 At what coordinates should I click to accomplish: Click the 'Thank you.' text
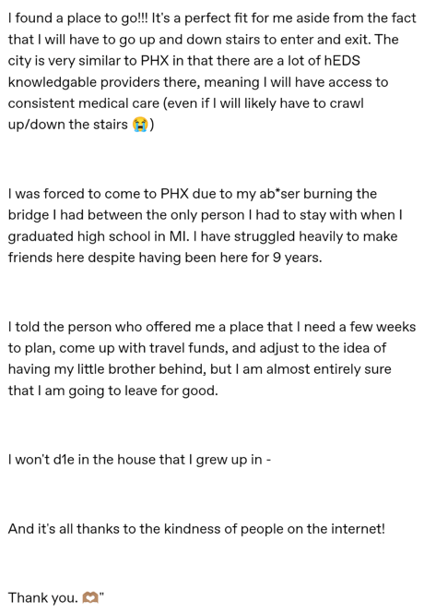click(43, 597)
